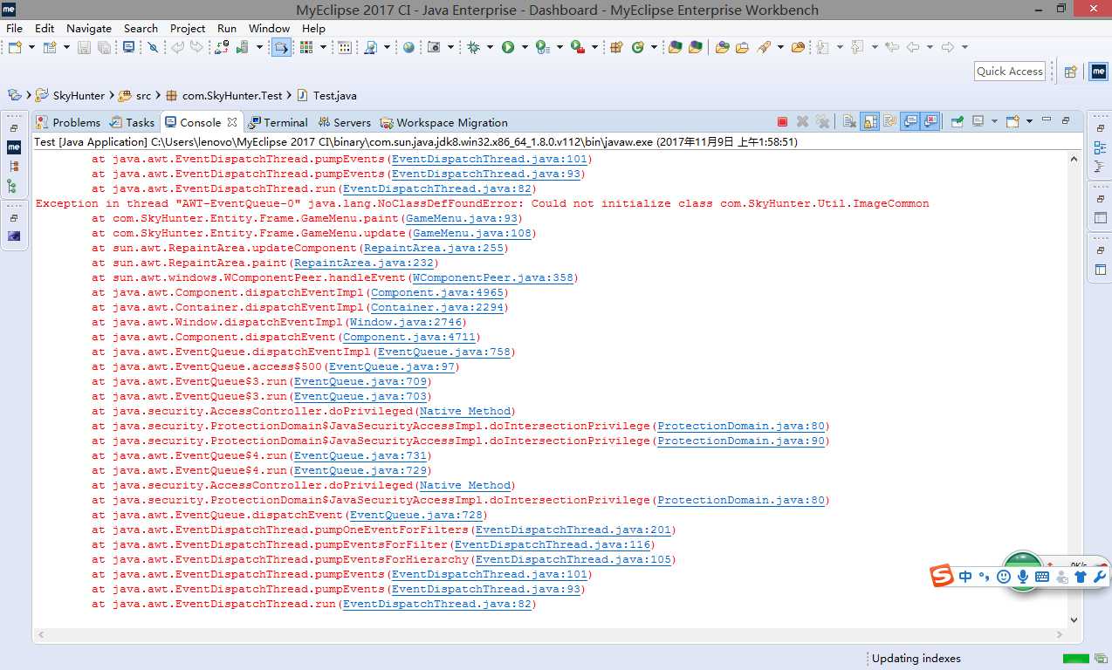This screenshot has height=670, width=1112.
Task: Click the highlighted folder-arrow toolbar icon
Action: coord(281,47)
